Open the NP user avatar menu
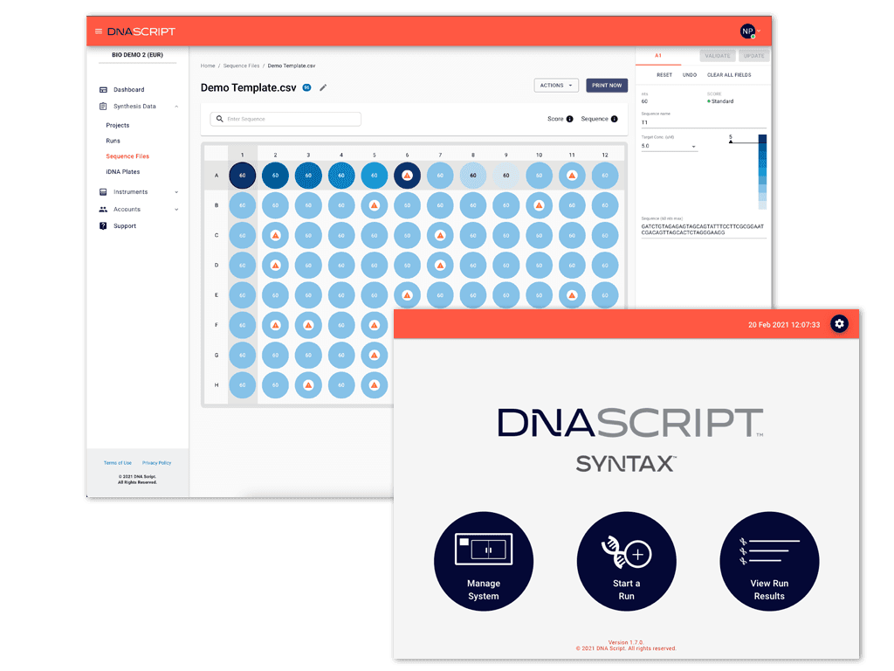 click(747, 31)
